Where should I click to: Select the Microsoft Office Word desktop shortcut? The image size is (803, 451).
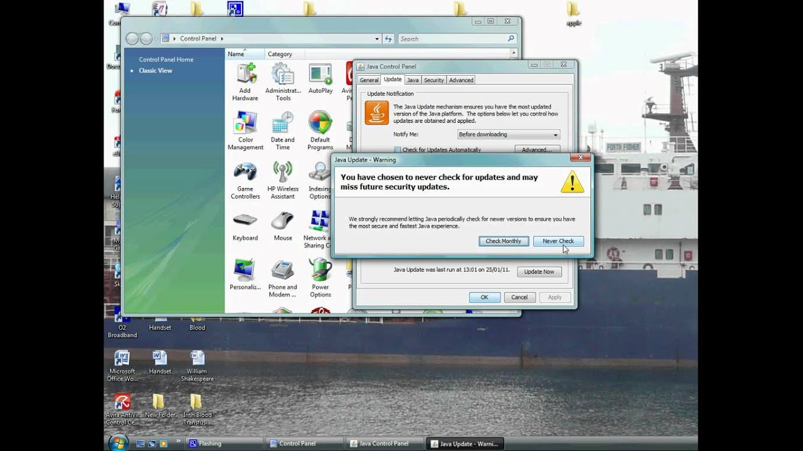coord(122,366)
